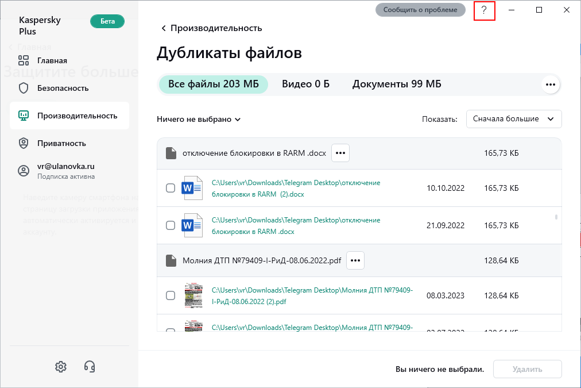This screenshot has height=388, width=581.
Task: Switch to the Документы 99 МБ tab
Action: pyautogui.click(x=397, y=84)
